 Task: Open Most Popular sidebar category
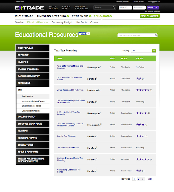click(x=33, y=48)
